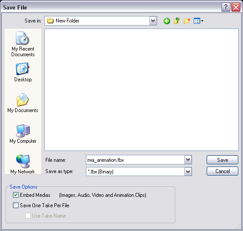Toggle the Use Take Name checkbox
Screen dimensions: 243x231
pos(28,215)
